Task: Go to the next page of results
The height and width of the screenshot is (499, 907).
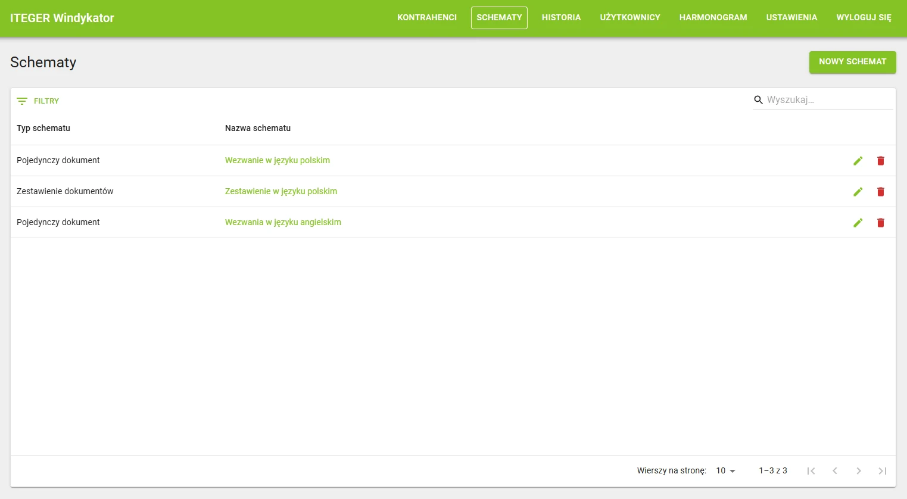Action: coord(859,471)
